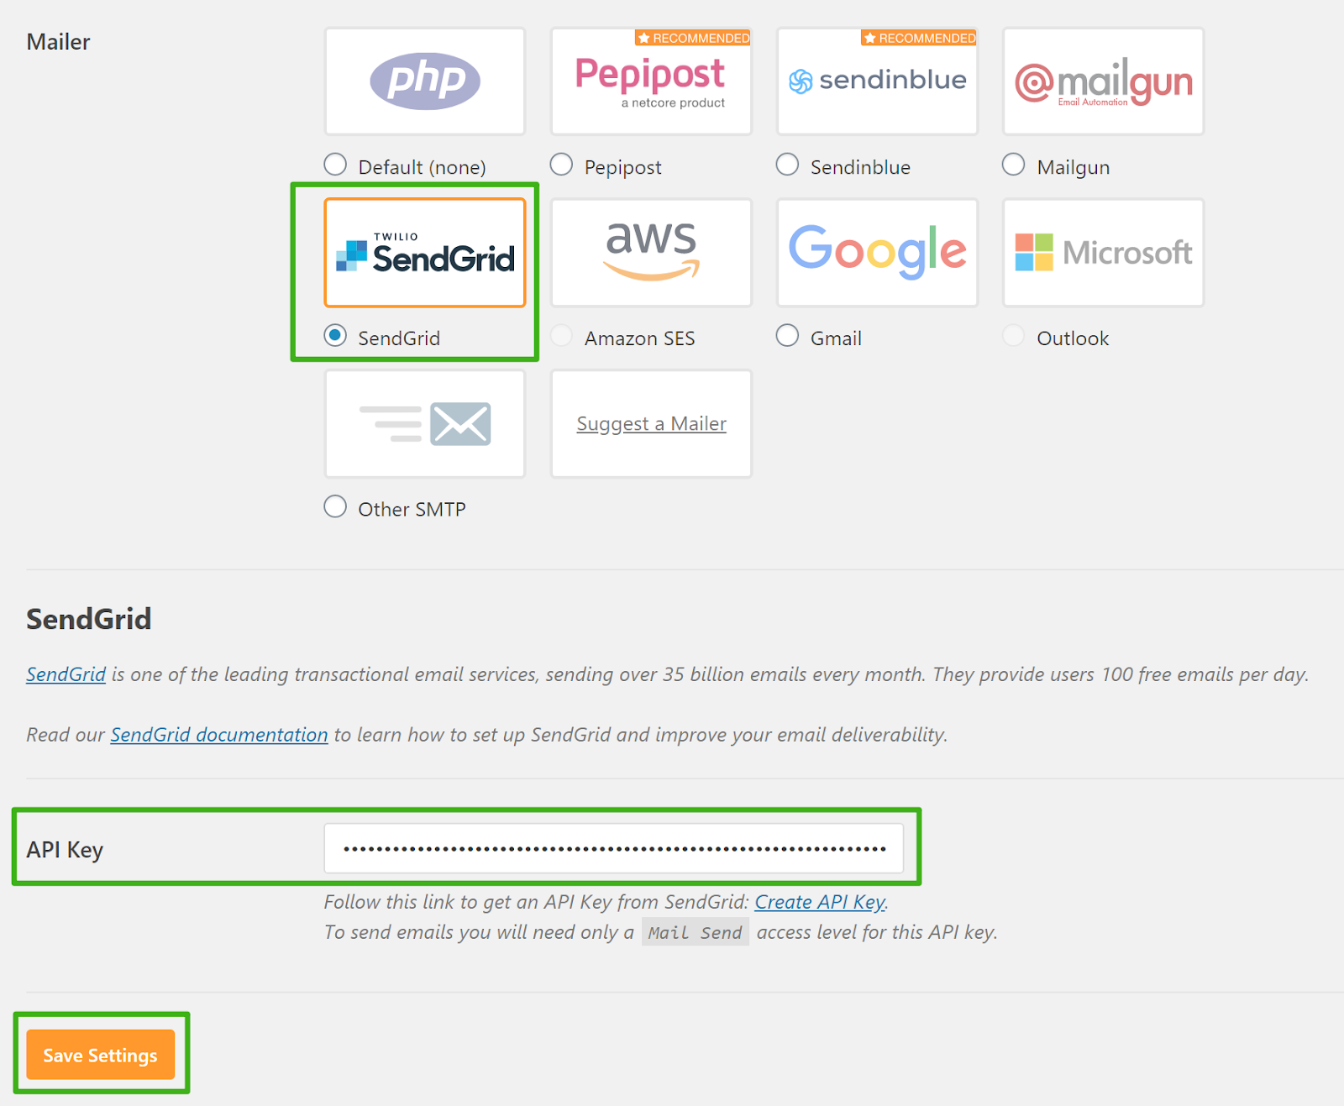Open the SendGrid documentation link
Image resolution: width=1344 pixels, height=1106 pixels.
click(219, 735)
